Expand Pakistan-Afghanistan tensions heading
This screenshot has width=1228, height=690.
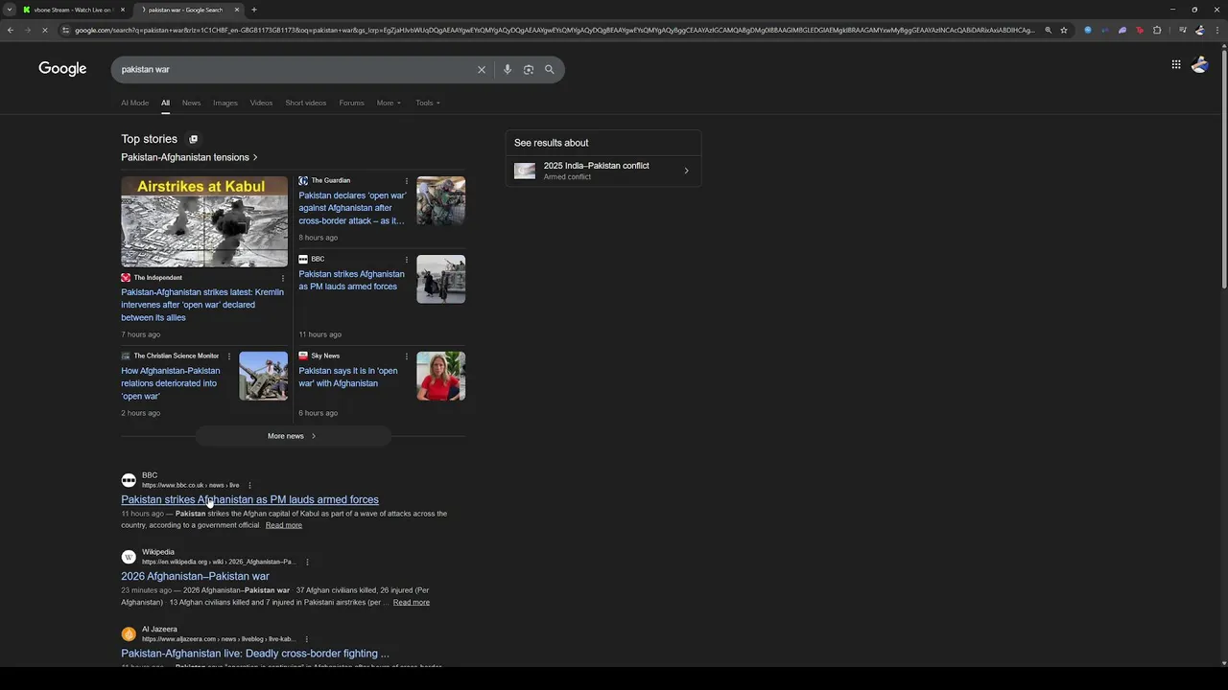(189, 157)
